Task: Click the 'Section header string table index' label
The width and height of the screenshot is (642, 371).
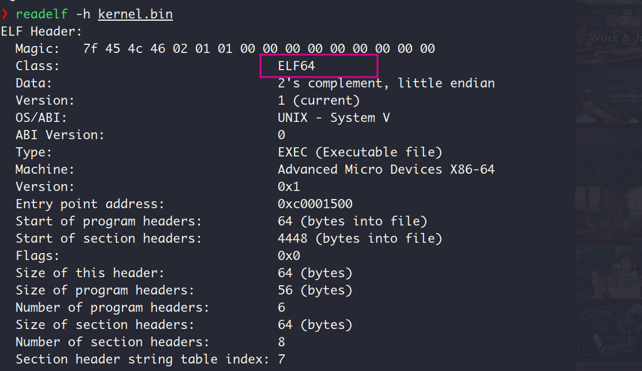Action: 142,359
